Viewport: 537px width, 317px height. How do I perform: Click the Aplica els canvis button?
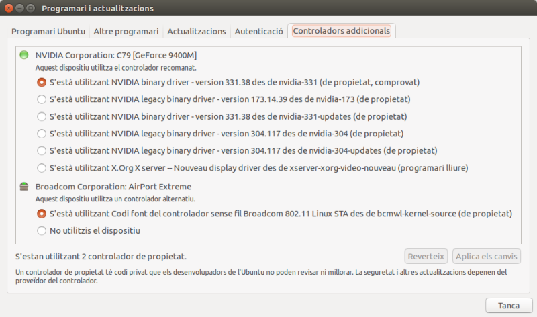point(486,257)
